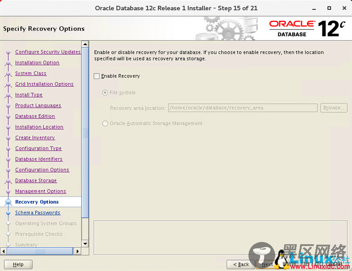
Task: Click the disabled Prerequisite Checks step
Action: pos(39,234)
